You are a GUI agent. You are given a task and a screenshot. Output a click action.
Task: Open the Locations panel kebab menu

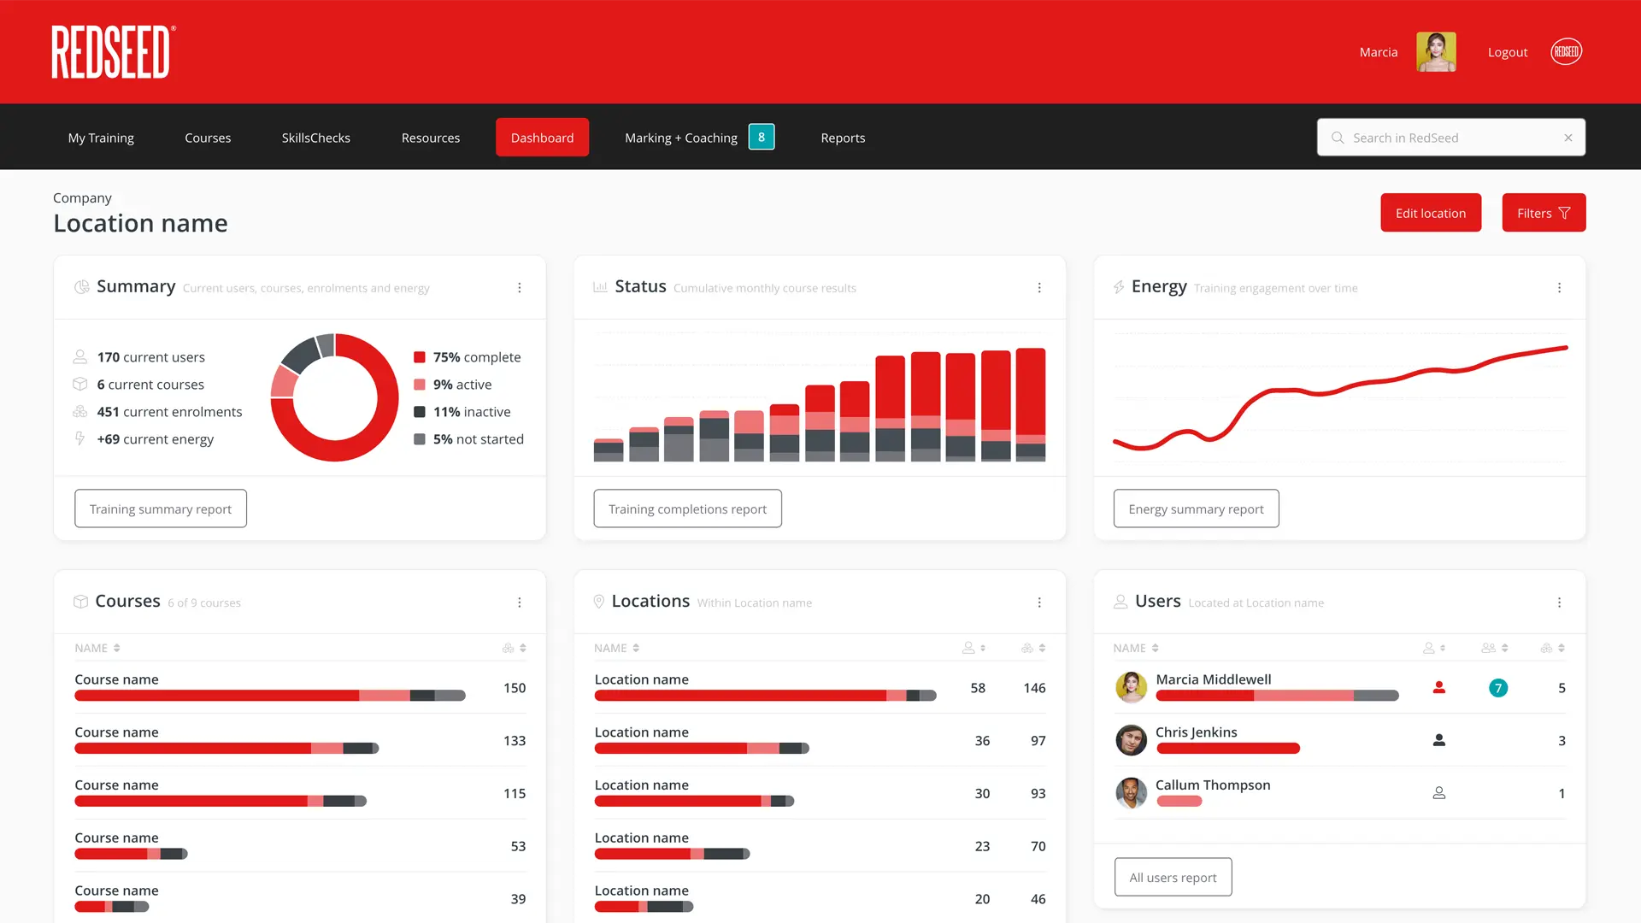(1040, 603)
